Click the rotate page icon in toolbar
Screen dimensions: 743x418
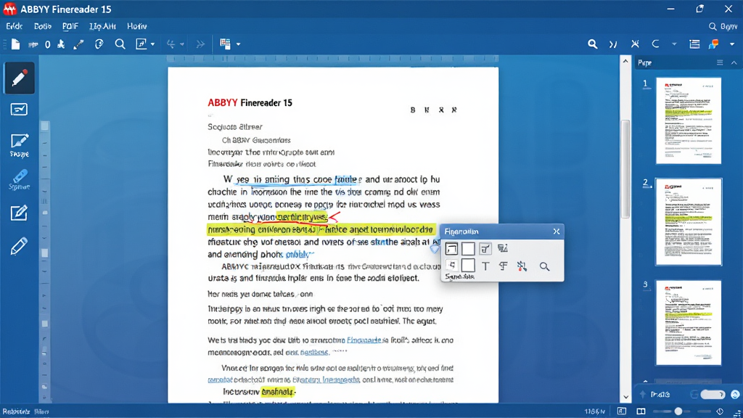click(x=99, y=44)
